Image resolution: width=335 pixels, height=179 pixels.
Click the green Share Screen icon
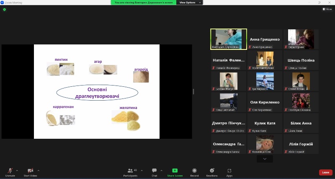175,171
